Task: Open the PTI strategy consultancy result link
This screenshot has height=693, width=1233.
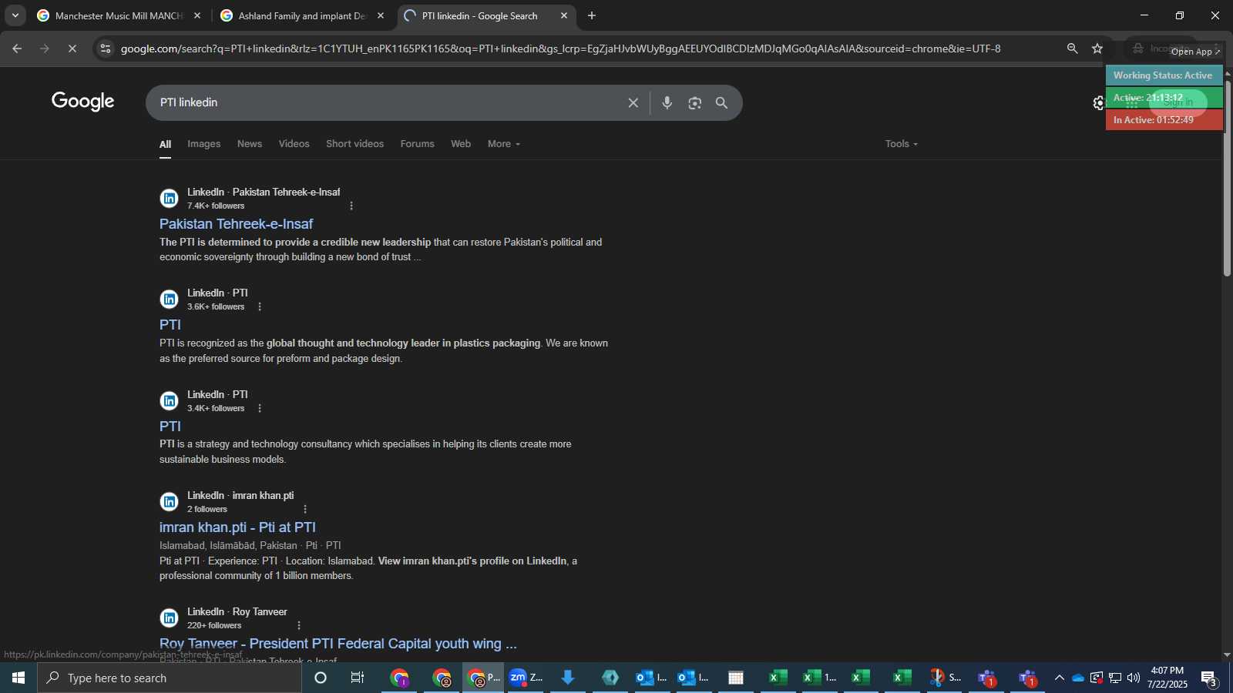Action: [170, 427]
